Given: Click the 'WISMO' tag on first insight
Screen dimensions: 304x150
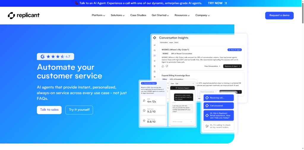Looking at the screenshot, I should pyautogui.click(x=165, y=54).
